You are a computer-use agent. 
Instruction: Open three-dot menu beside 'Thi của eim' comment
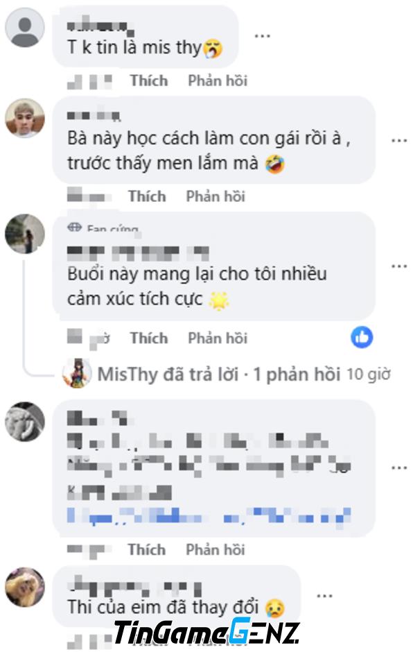pos(324,596)
